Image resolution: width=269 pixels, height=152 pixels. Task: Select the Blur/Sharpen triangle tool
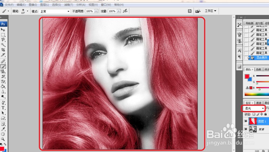coord(3,92)
